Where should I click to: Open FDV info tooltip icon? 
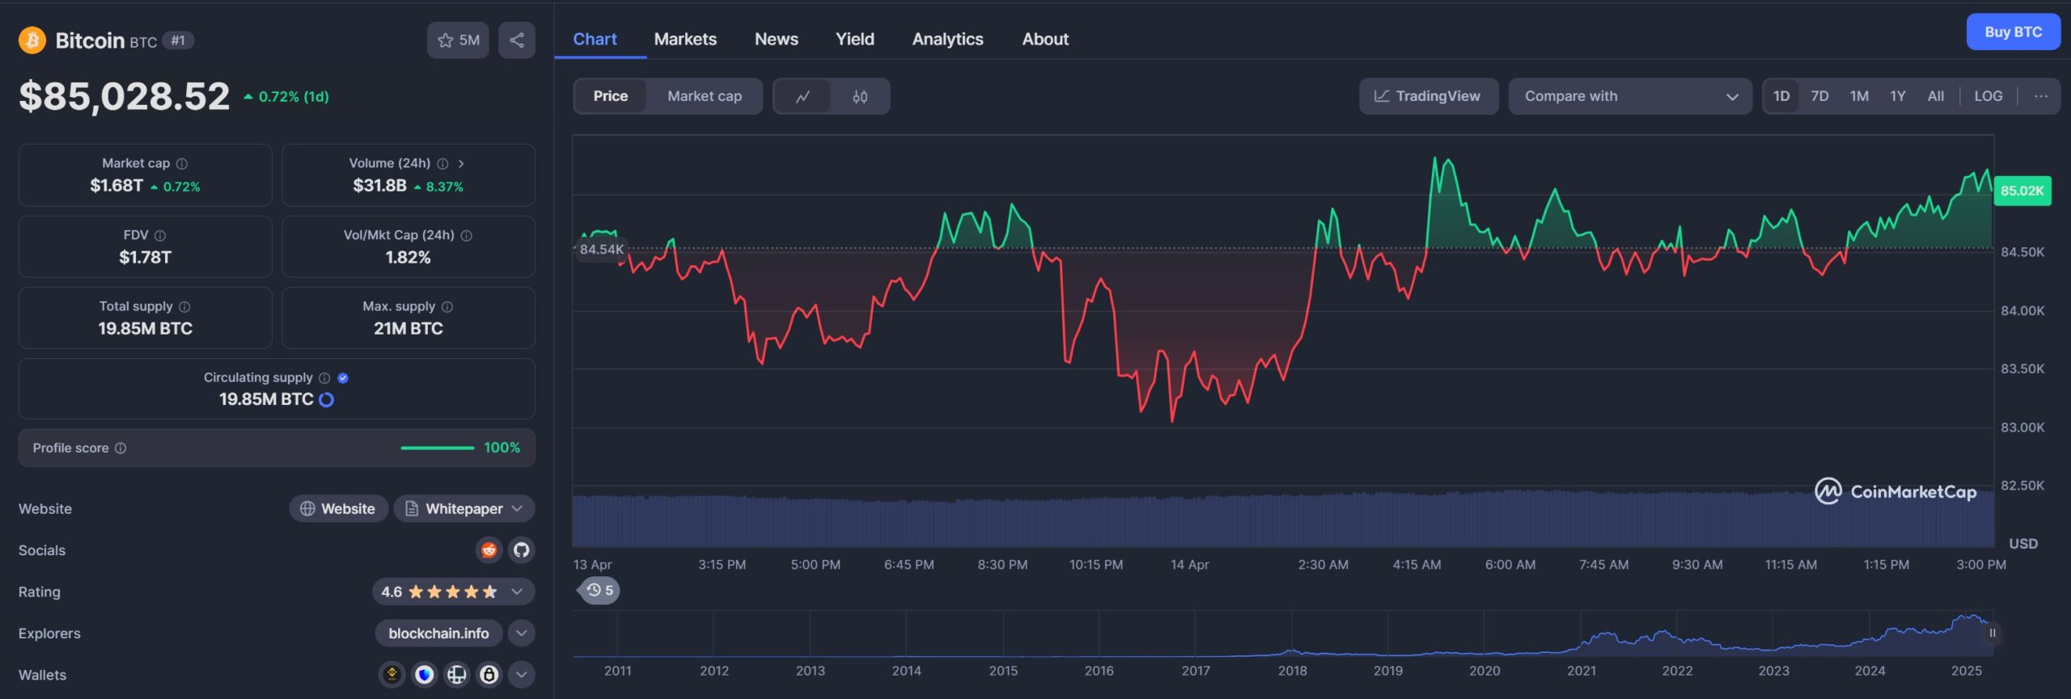160,235
